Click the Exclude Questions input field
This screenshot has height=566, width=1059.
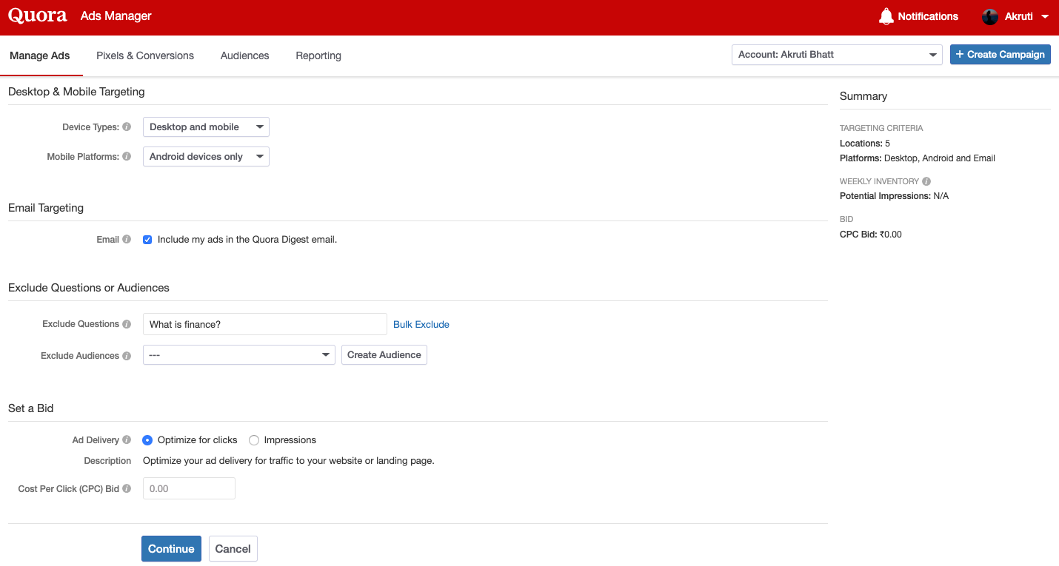point(265,324)
